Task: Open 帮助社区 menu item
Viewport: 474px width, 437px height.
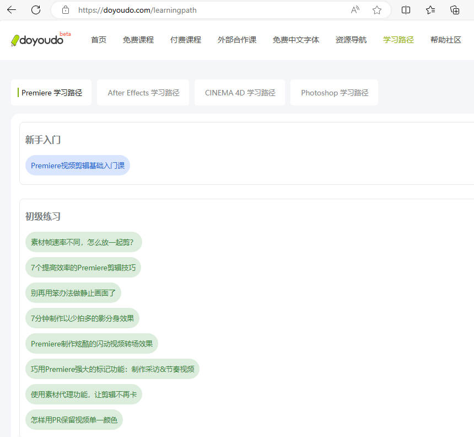Action: click(x=446, y=40)
